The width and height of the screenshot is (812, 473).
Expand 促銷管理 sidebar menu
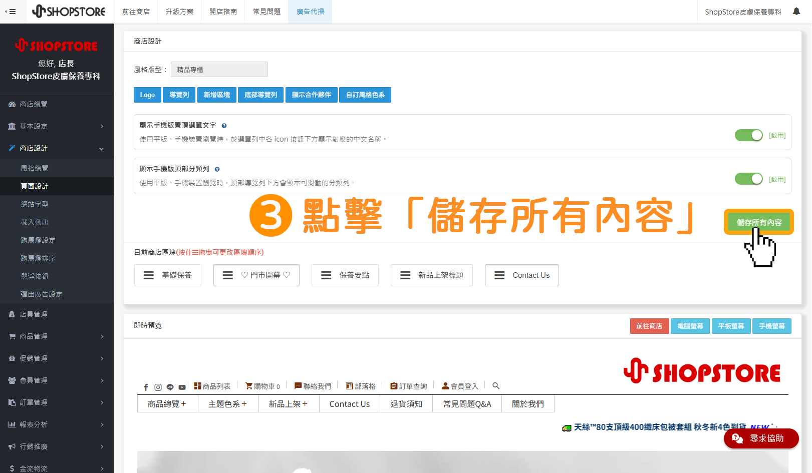(57, 358)
